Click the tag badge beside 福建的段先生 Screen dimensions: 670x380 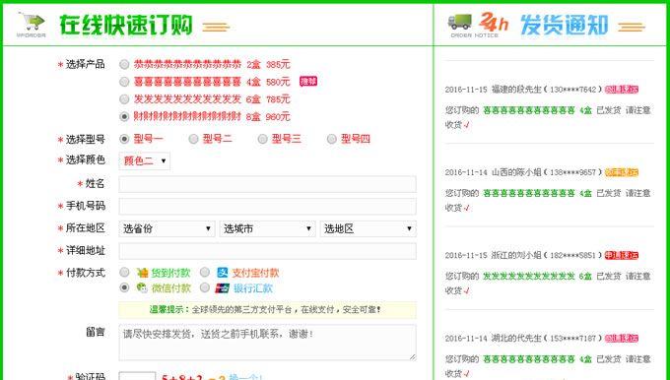click(622, 90)
